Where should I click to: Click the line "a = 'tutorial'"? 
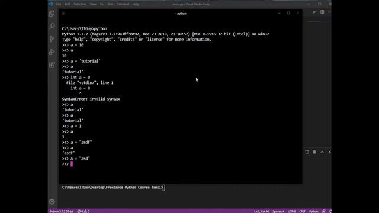(x=81, y=61)
